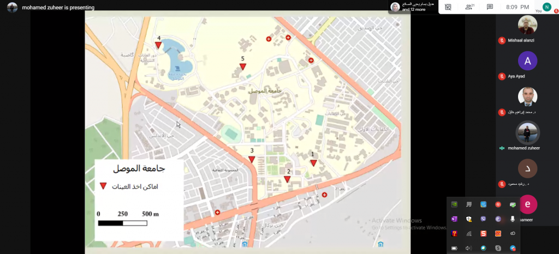Click the 'mohamed zuheer is presenting' label

pyautogui.click(x=58, y=8)
